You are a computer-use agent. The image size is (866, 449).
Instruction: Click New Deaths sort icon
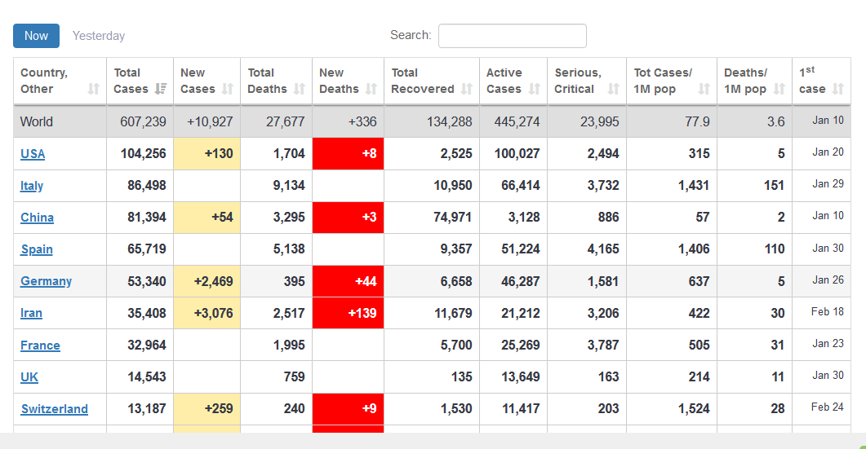click(x=371, y=89)
